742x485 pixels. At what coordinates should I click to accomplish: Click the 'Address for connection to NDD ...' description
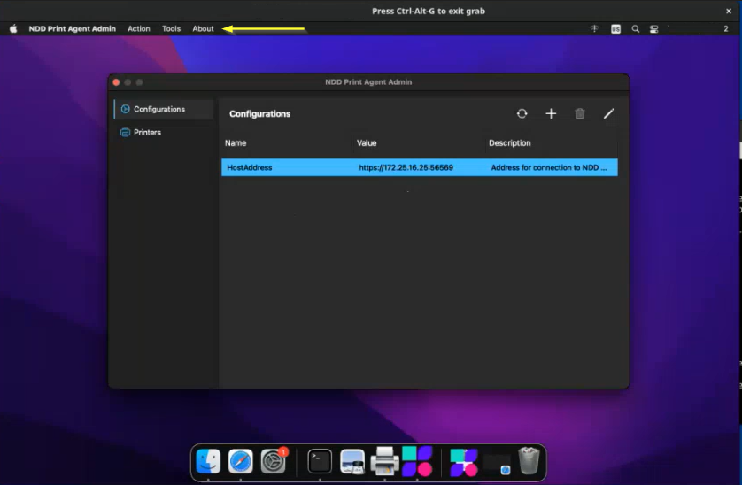(549, 167)
